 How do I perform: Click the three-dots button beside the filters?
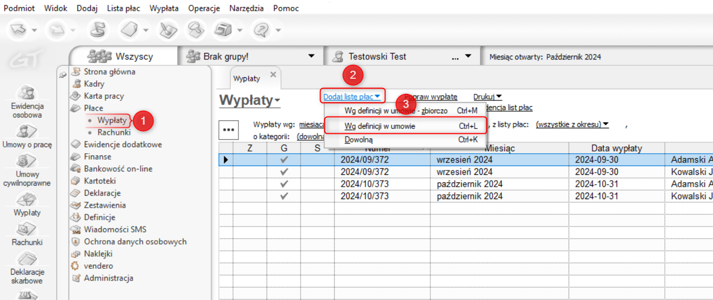click(x=228, y=130)
